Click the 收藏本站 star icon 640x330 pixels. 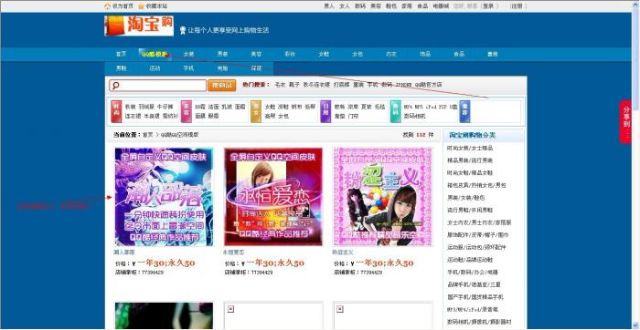[141, 6]
